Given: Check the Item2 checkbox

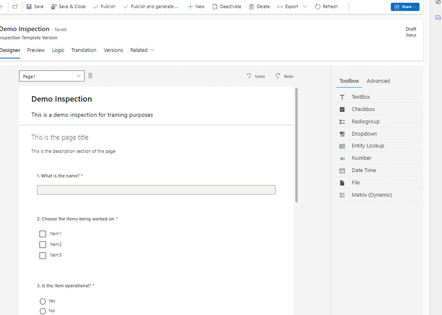Looking at the screenshot, I should 42,244.
